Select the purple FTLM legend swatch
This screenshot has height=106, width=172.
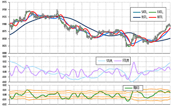[x=118, y=61]
